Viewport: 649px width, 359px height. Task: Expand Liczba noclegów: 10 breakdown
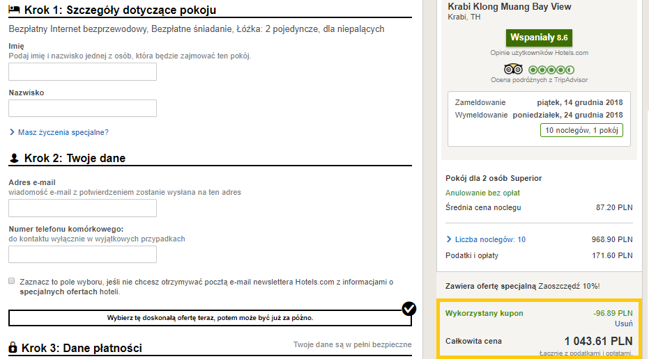(490, 239)
